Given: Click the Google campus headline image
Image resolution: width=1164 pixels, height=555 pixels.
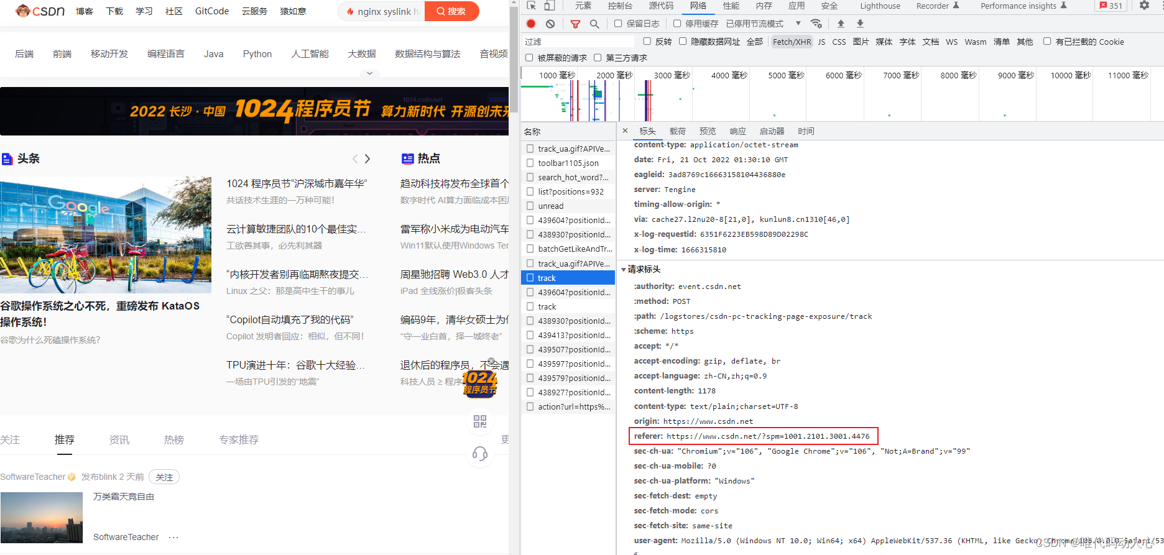Looking at the screenshot, I should [106, 235].
